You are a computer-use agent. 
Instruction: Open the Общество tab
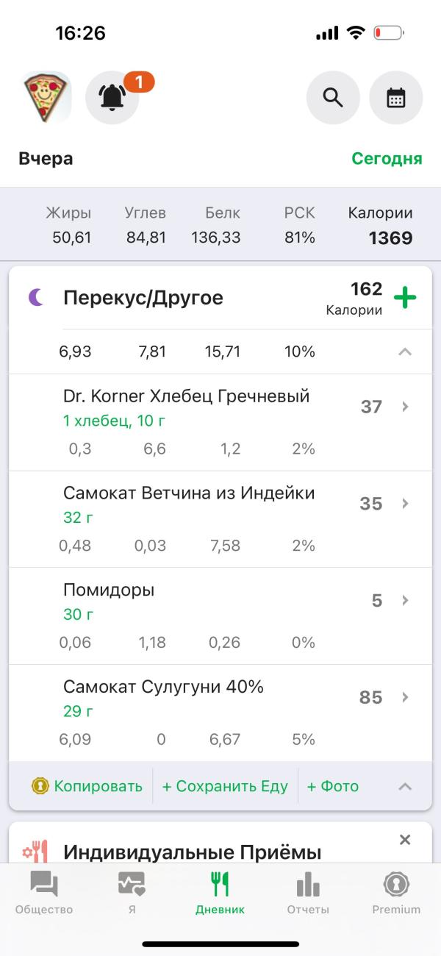pyautogui.click(x=44, y=893)
